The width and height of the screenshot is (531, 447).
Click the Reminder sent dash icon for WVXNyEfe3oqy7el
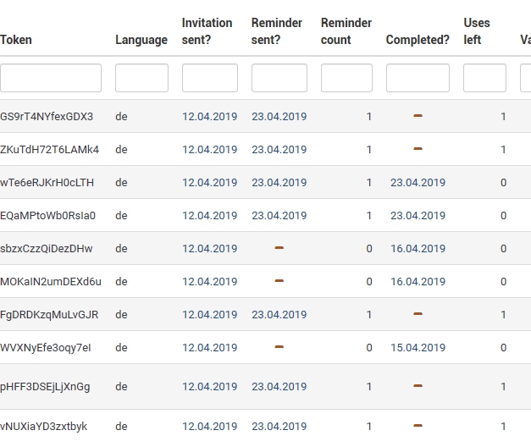click(x=279, y=347)
